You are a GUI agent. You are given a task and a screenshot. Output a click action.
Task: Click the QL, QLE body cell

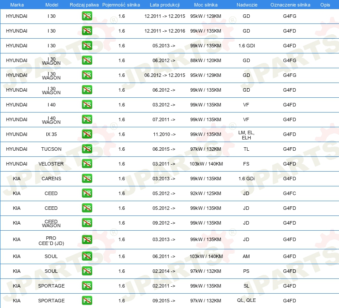pos(246,300)
